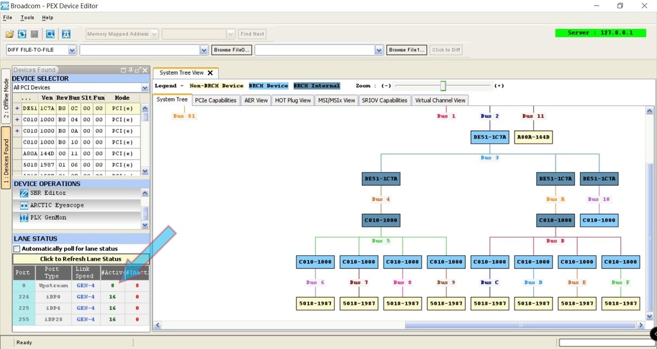
Task: Open the search value dropdown beside Find Next
Action: tap(231, 34)
